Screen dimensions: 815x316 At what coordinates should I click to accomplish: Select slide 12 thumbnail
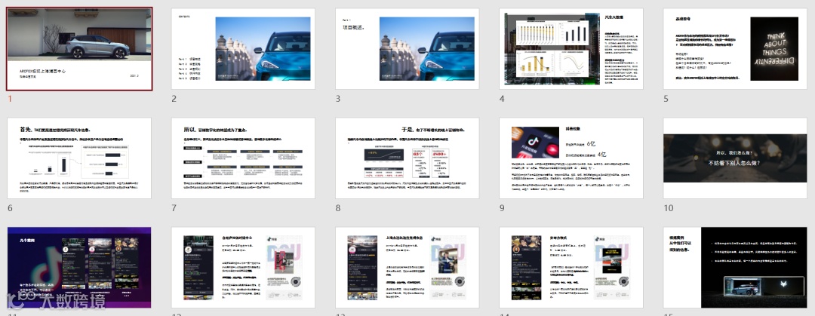click(243, 268)
